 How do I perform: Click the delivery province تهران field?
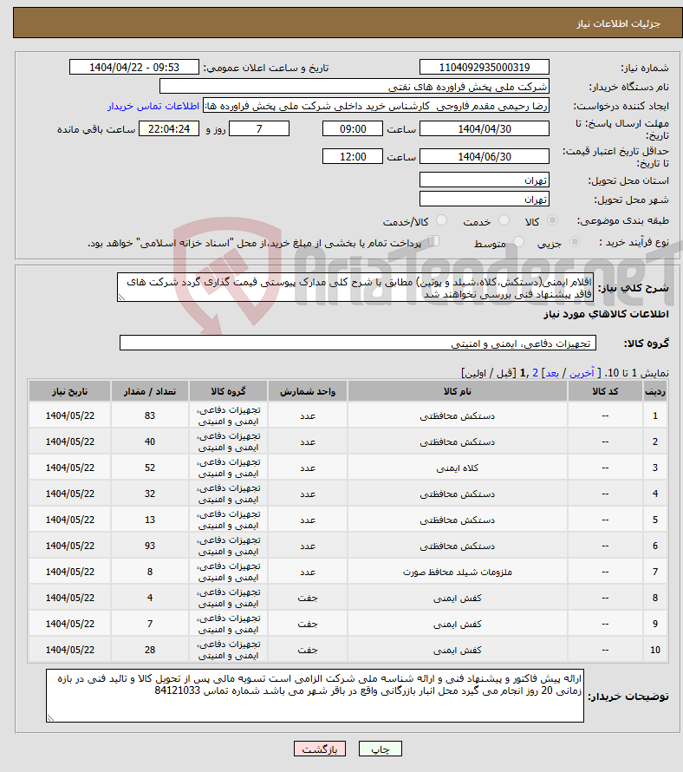click(x=485, y=180)
